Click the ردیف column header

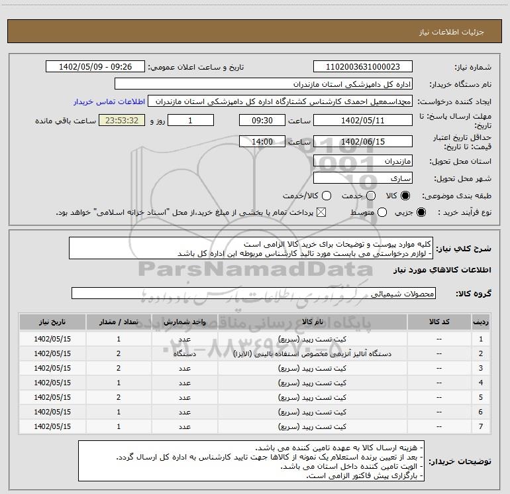(x=481, y=322)
